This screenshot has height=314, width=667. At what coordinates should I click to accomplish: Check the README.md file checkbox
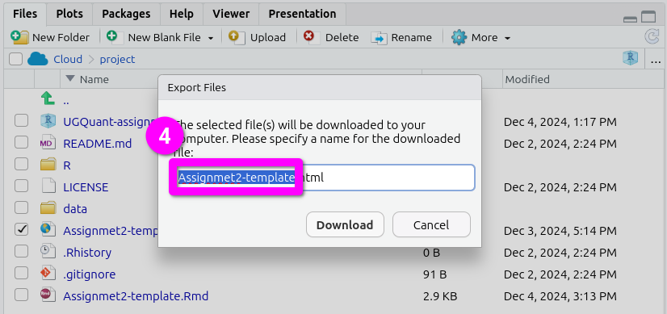coord(21,143)
